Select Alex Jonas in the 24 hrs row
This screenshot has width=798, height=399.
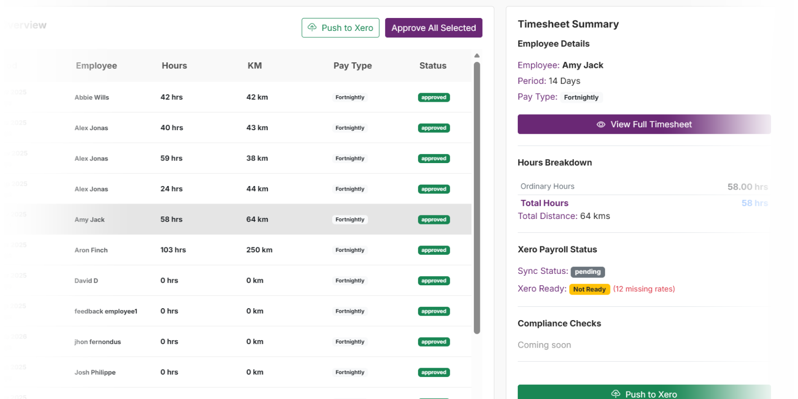coord(91,189)
